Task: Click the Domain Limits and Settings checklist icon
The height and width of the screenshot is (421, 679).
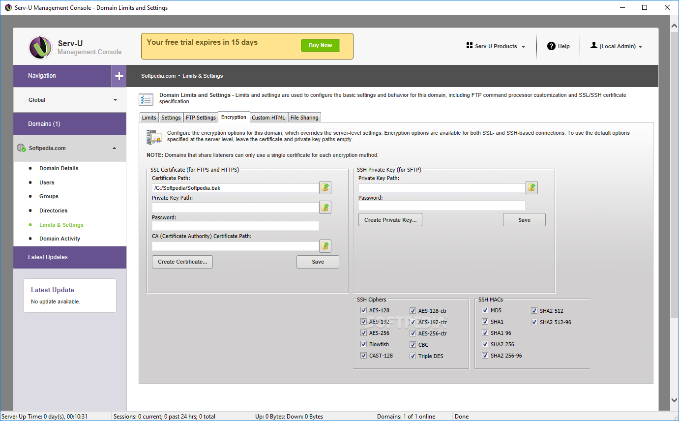Action: (146, 99)
